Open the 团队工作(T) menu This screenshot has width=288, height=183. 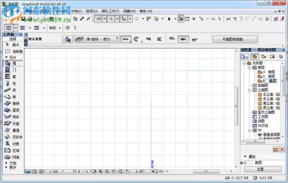(x=110, y=11)
